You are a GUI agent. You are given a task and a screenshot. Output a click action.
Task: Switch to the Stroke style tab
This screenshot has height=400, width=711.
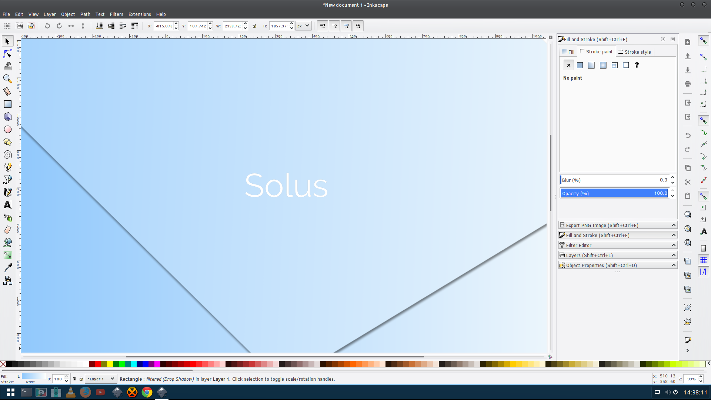click(634, 52)
